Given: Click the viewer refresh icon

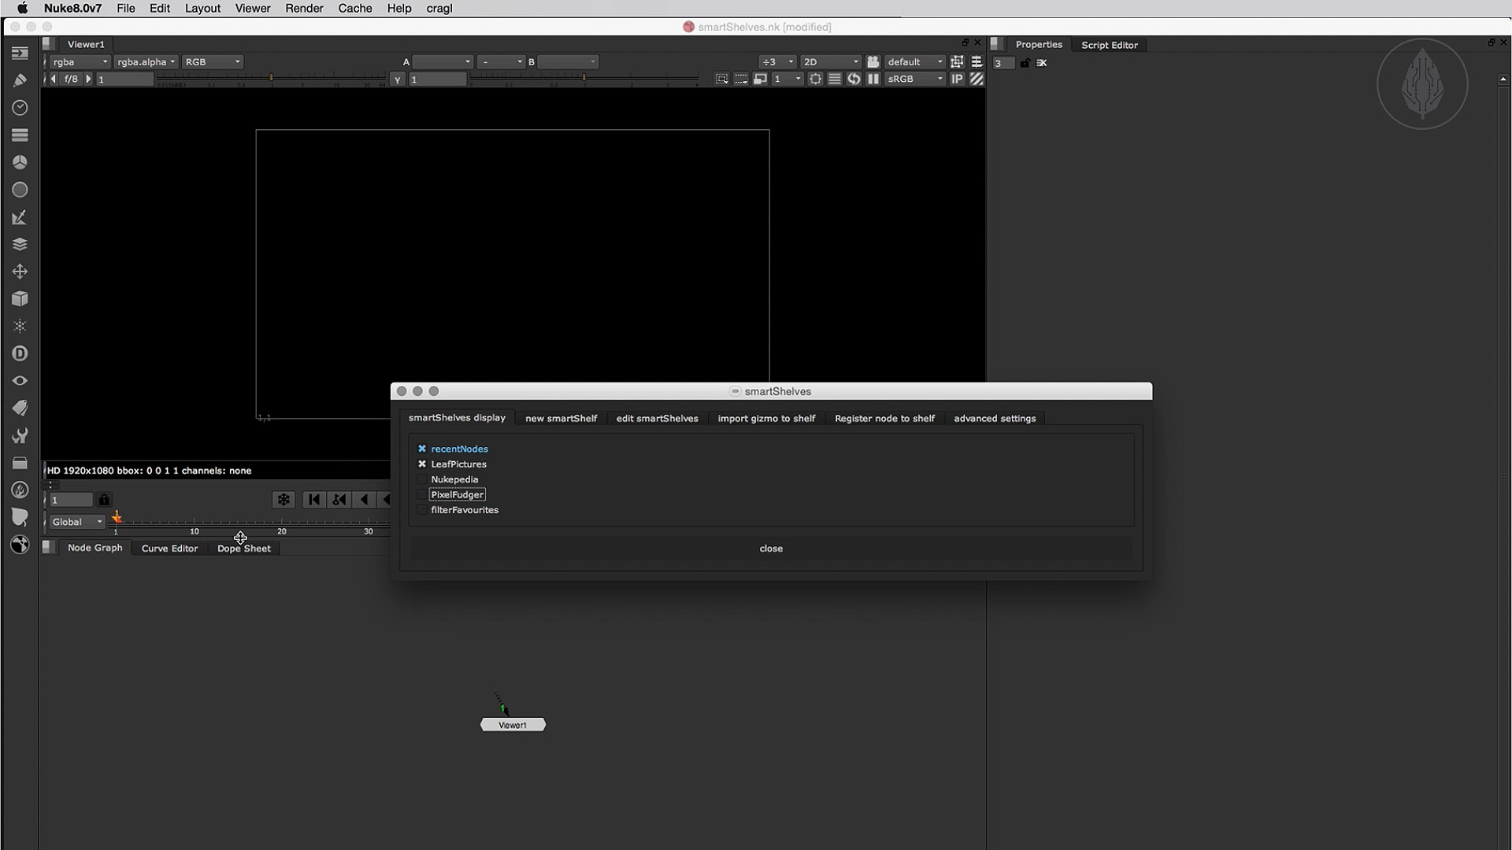Looking at the screenshot, I should pyautogui.click(x=854, y=79).
